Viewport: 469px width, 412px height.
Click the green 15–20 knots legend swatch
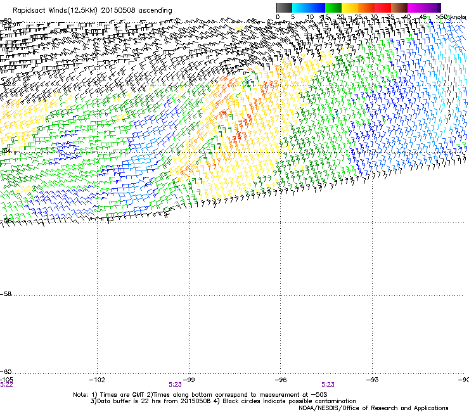click(333, 8)
